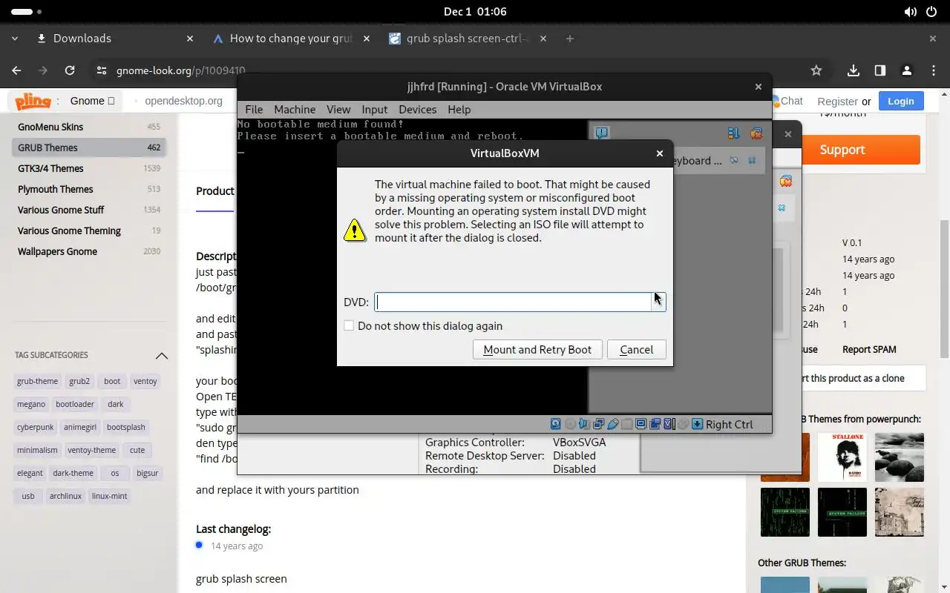Image resolution: width=950 pixels, height=593 pixels.
Task: Cancel the boot failure dialog
Action: [x=636, y=350]
